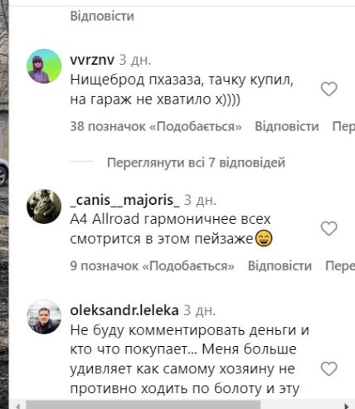The image size is (355, 409).
Task: Click the right scroll arrow of the scrollbar
Action: coord(347,406)
